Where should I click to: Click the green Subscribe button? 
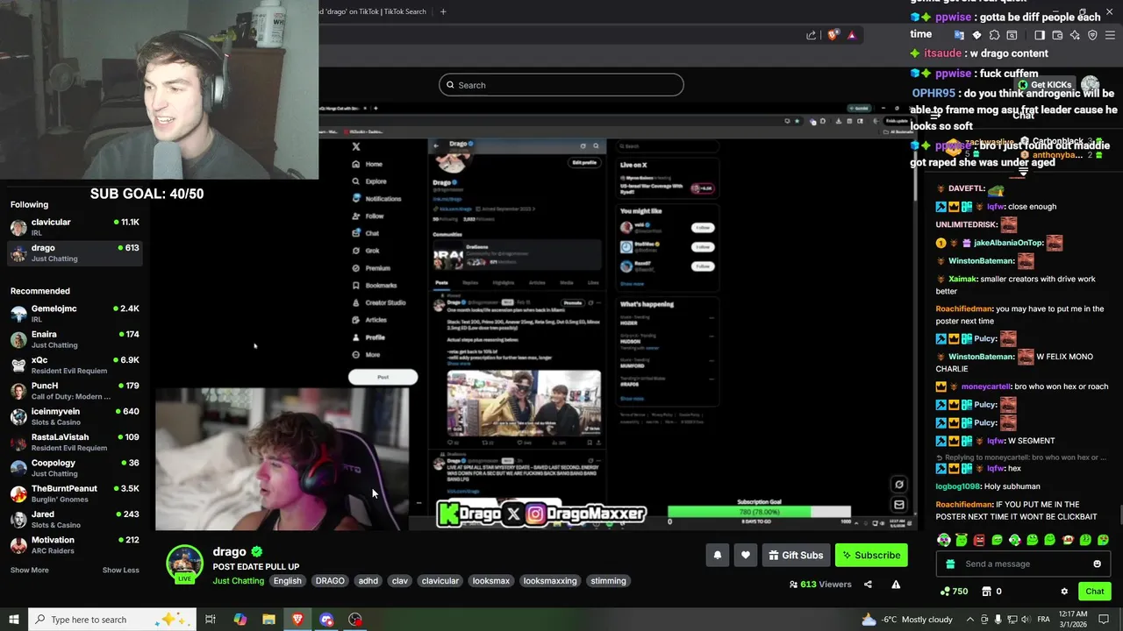871,555
